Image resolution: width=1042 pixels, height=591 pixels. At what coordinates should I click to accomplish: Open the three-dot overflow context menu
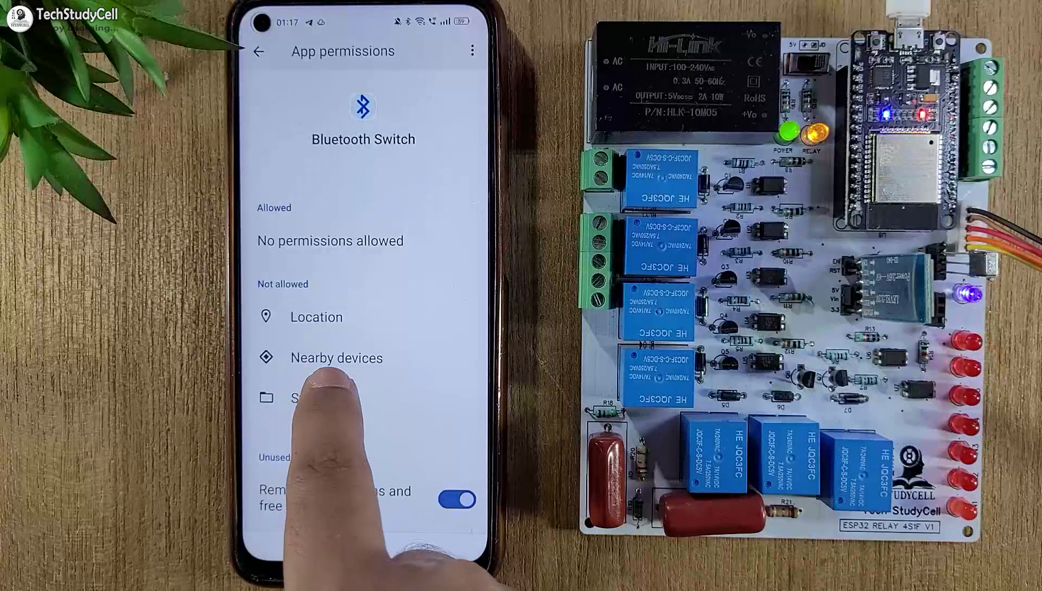coord(472,50)
